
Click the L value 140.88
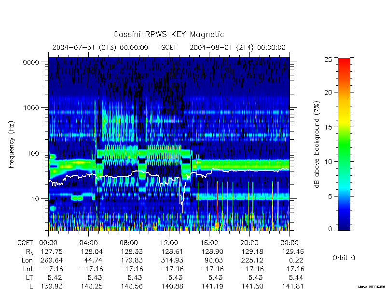[172, 286]
